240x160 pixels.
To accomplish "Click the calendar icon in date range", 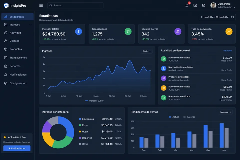I will tap(232, 17).
